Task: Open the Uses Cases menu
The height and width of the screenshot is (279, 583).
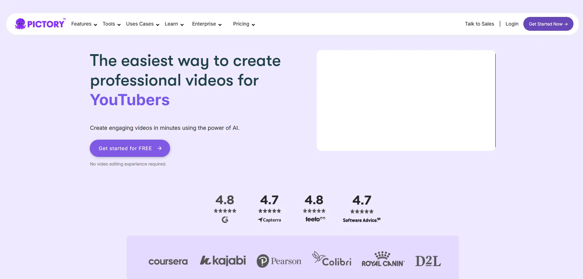Action: [140, 24]
